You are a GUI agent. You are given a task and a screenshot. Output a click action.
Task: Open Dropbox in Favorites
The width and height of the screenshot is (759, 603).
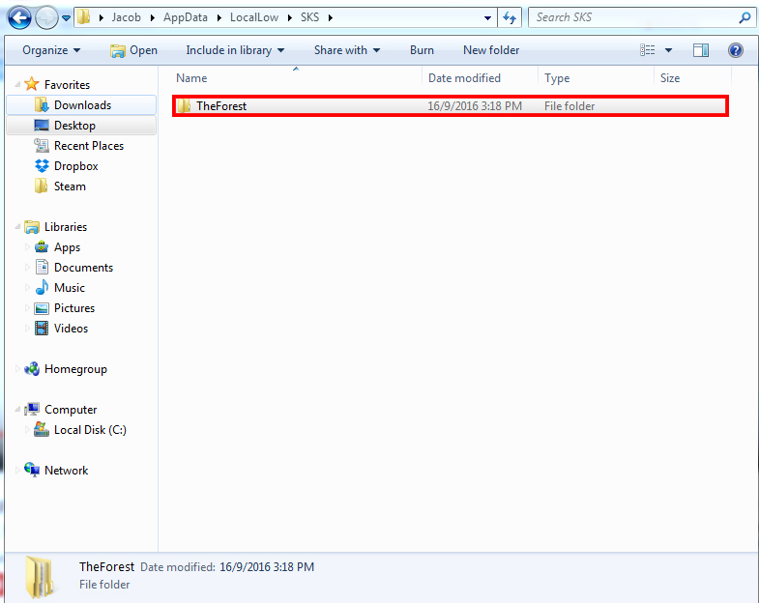pos(76,166)
